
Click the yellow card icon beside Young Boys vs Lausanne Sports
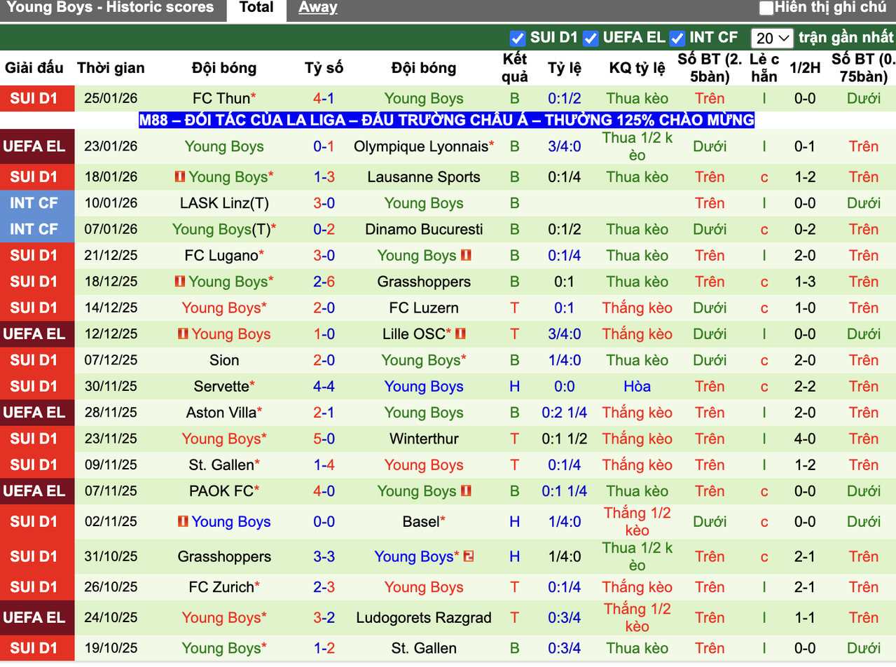(180, 177)
